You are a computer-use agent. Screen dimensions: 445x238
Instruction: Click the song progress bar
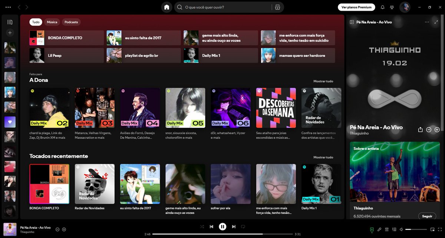pos(222,234)
